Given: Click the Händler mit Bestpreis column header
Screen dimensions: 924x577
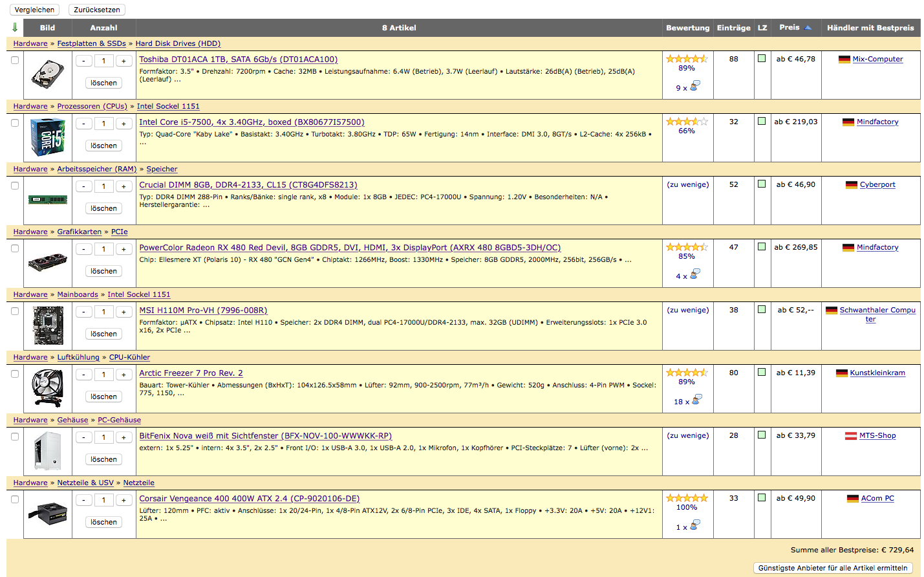Looking at the screenshot, I should point(870,28).
